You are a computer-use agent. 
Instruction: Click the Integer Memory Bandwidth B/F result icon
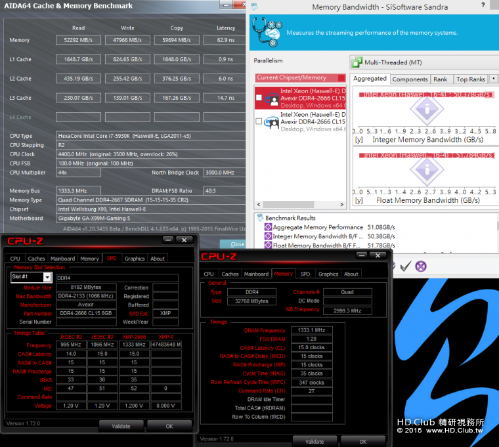(268, 236)
